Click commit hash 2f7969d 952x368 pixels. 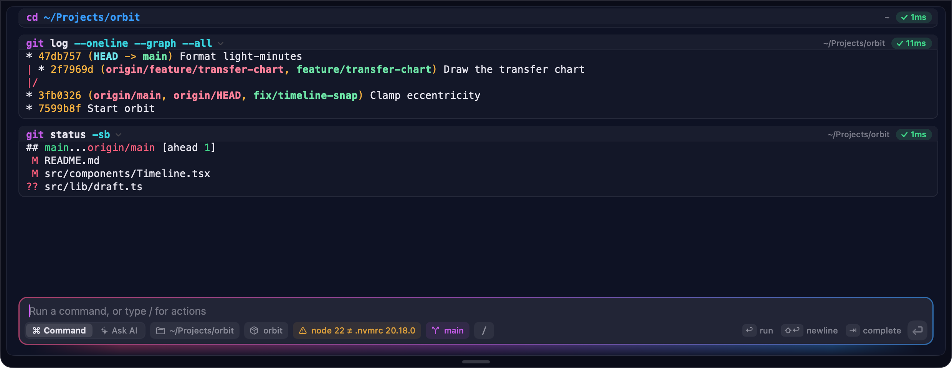(x=72, y=69)
